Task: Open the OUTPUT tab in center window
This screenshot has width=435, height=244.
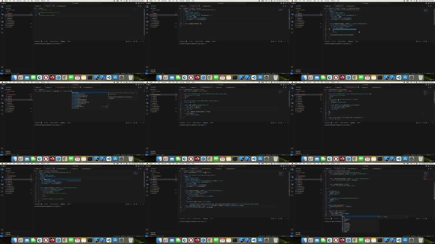Action: (x=189, y=123)
